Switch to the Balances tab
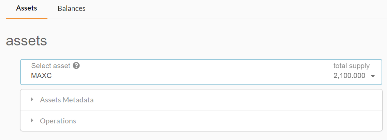Image resolution: width=387 pixels, height=140 pixels. [x=71, y=8]
